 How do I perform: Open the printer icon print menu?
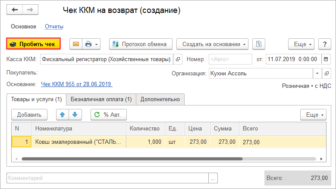91,44
